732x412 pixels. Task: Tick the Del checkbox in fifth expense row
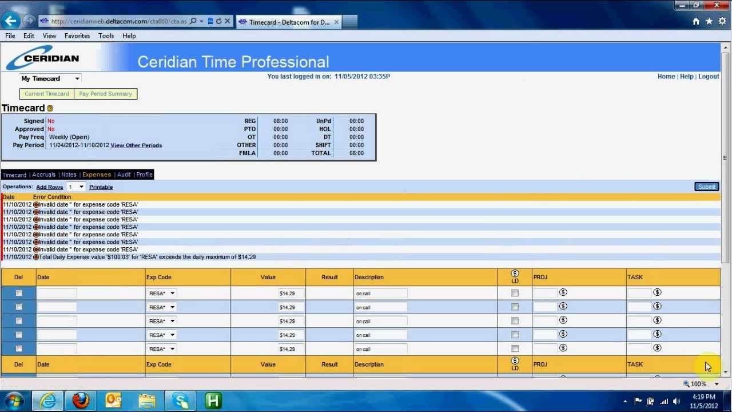[19, 348]
